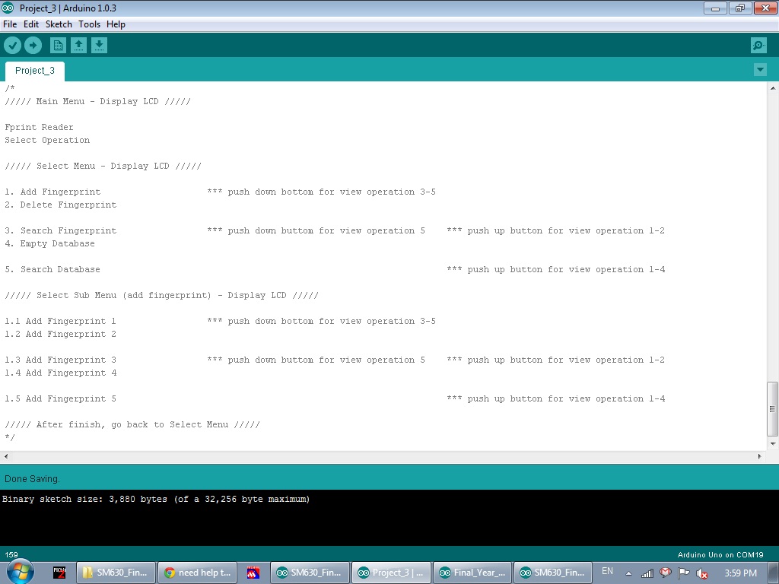Click the line '1. Add Fingerprint' in code
Image resolution: width=779 pixels, height=584 pixels.
(x=52, y=192)
